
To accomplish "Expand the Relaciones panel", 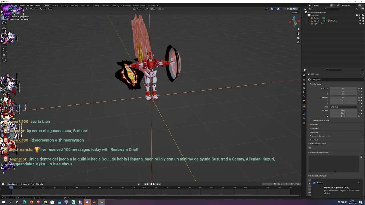I will tap(313, 124).
